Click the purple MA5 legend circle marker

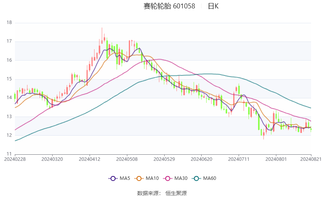(112, 178)
